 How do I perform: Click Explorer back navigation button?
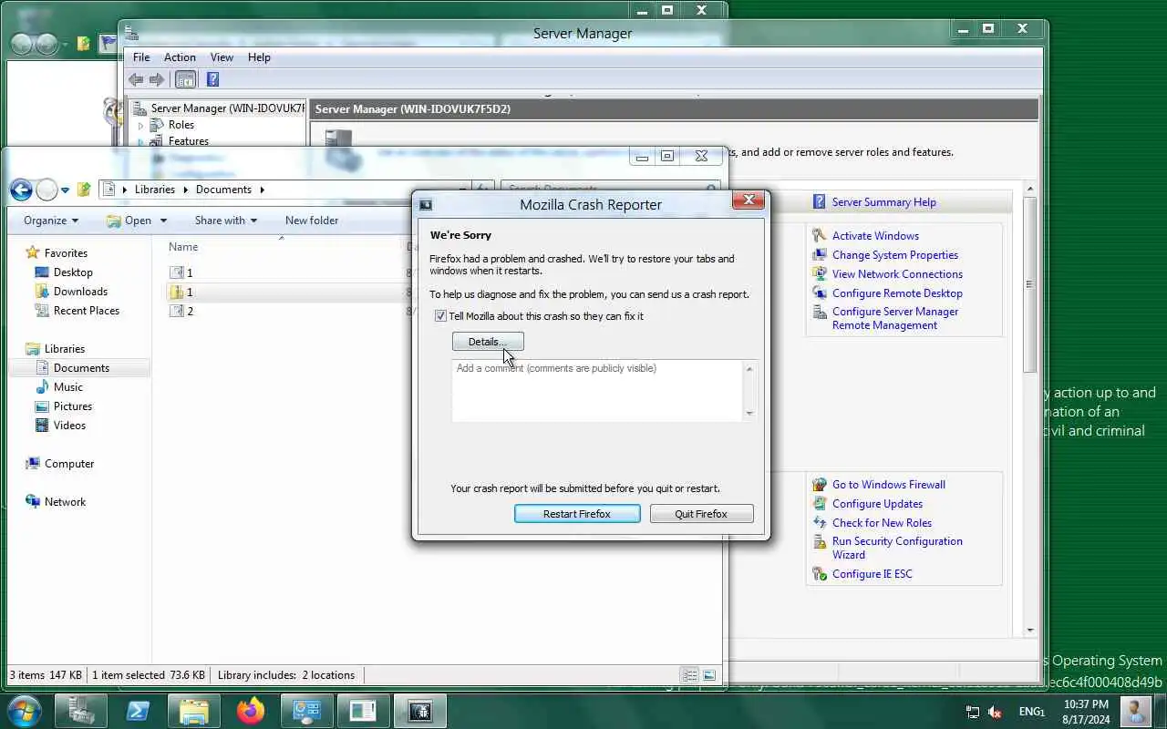[21, 190]
